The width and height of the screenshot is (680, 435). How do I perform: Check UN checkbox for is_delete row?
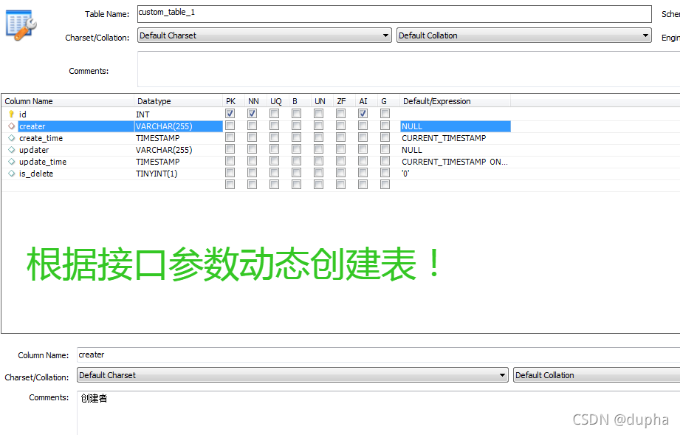point(319,173)
